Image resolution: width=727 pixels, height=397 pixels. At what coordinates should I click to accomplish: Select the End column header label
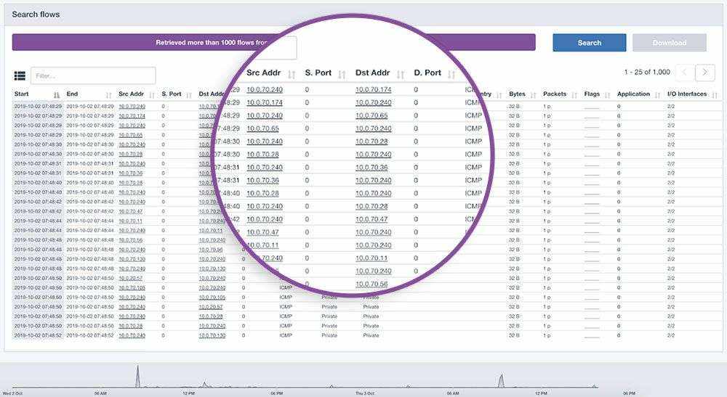[x=72, y=94]
